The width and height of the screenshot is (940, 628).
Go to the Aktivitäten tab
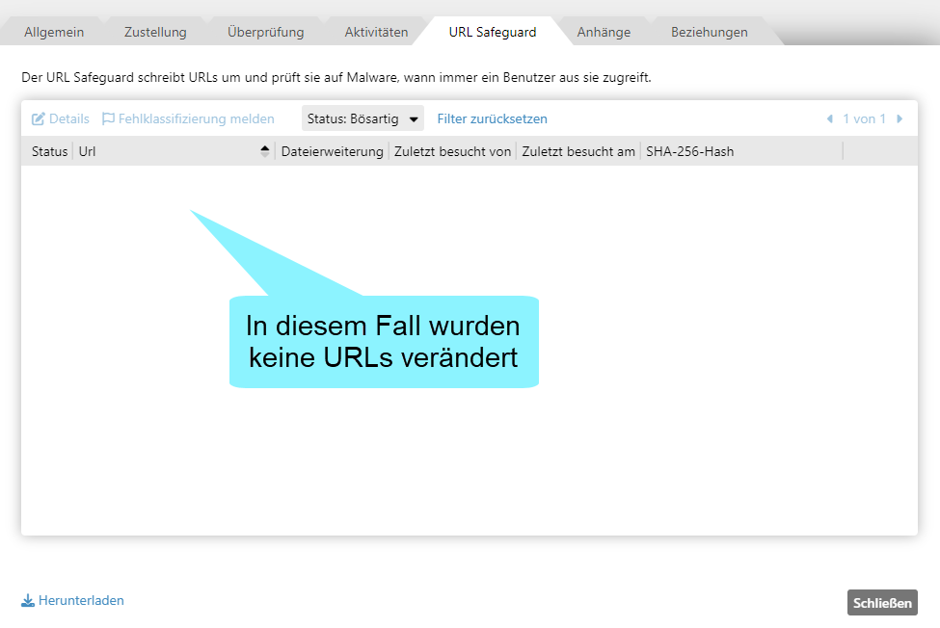tap(376, 33)
